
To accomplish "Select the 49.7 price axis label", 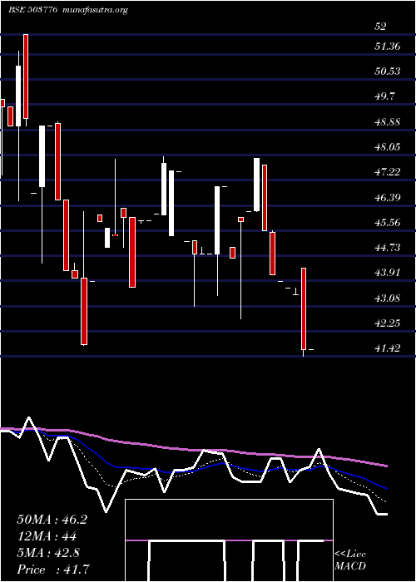I will tap(384, 96).
